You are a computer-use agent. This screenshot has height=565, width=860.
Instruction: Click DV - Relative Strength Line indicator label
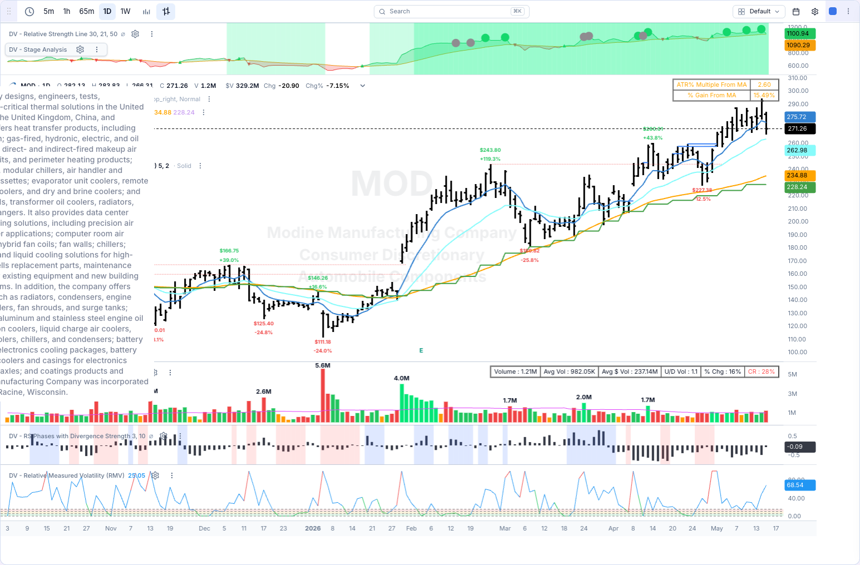click(x=63, y=34)
